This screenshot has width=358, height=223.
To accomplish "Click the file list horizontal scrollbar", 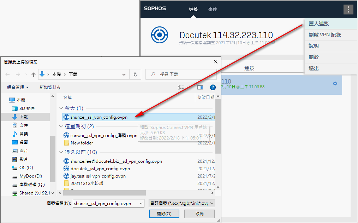I will (105, 193).
